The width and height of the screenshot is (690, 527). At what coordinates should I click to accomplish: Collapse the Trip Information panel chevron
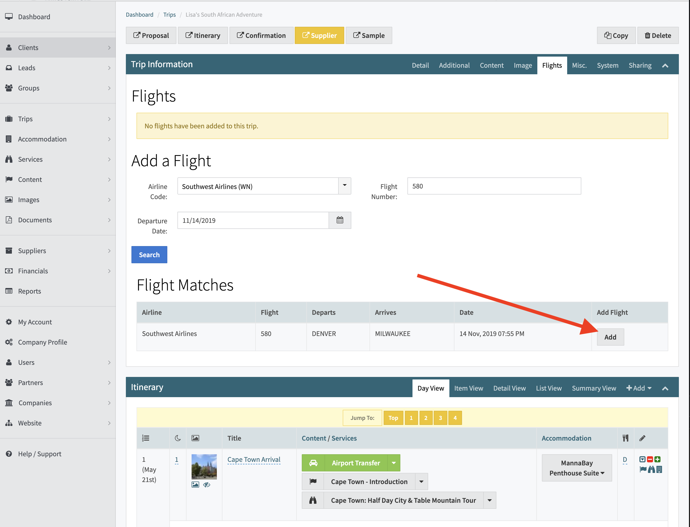coord(665,66)
